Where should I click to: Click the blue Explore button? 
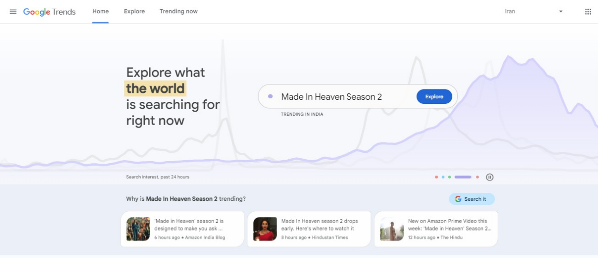[x=434, y=96]
